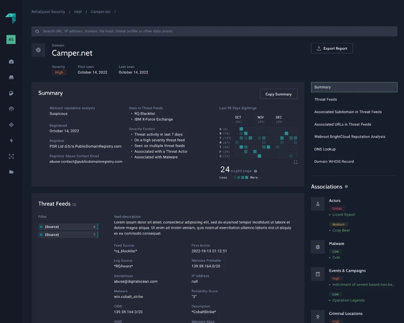Click the High severity badge
Viewport: 404px width, 323px height.
(59, 72)
